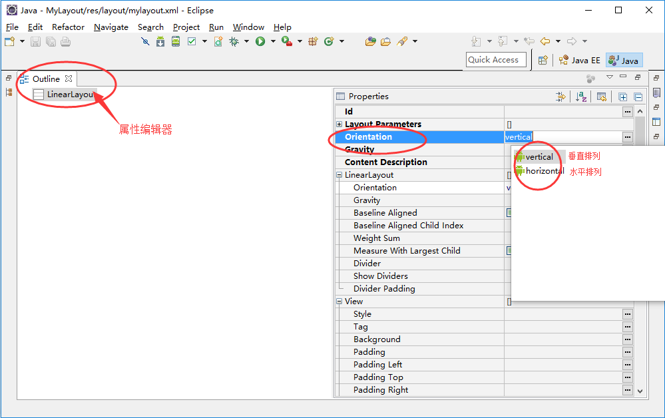Image resolution: width=665 pixels, height=418 pixels.
Task: Click the Open Perspective icon
Action: 543,60
